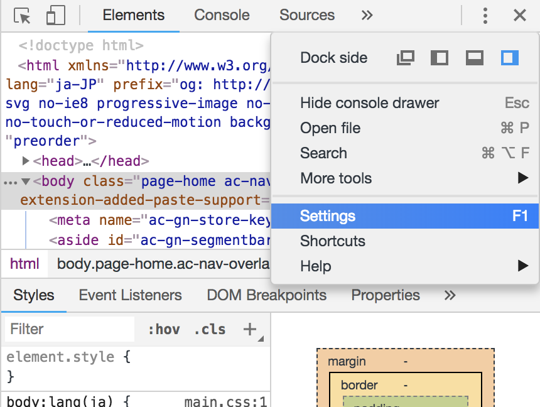Select the meta ac-gn-store-key node
The image size is (540, 407).
pos(159,220)
